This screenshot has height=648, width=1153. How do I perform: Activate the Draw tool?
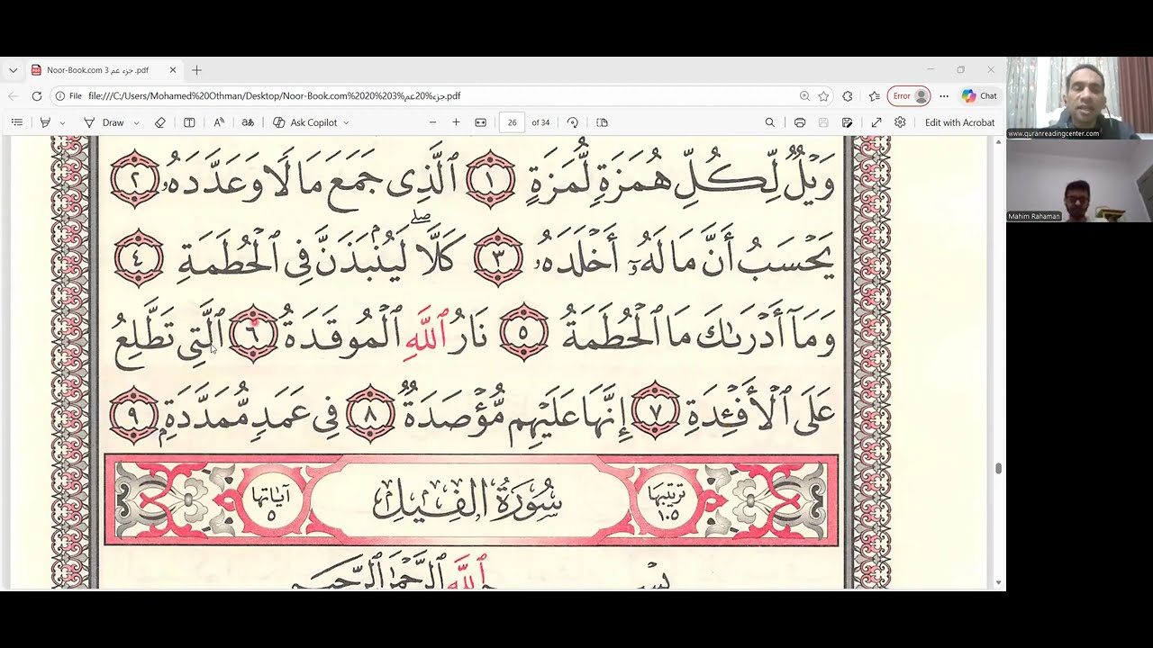104,122
